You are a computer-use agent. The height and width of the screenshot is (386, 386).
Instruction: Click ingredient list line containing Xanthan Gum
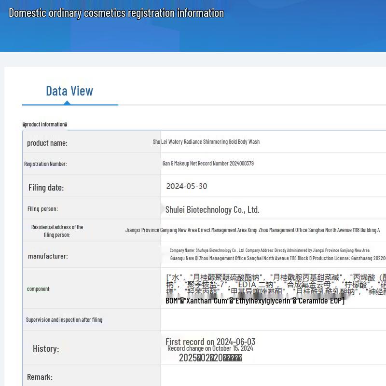[255, 301]
